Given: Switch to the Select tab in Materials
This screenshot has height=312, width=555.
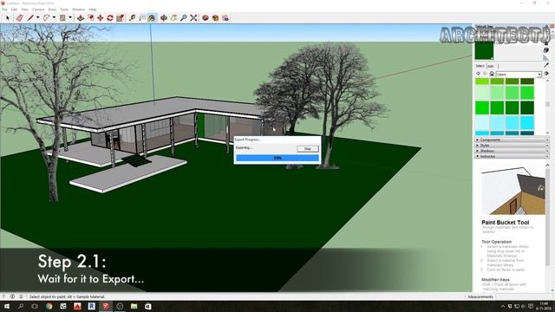Looking at the screenshot, I should tap(480, 66).
